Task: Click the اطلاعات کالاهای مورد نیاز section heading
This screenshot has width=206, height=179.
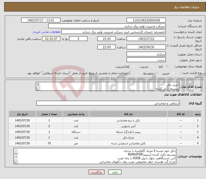Action: [x=183, y=94]
